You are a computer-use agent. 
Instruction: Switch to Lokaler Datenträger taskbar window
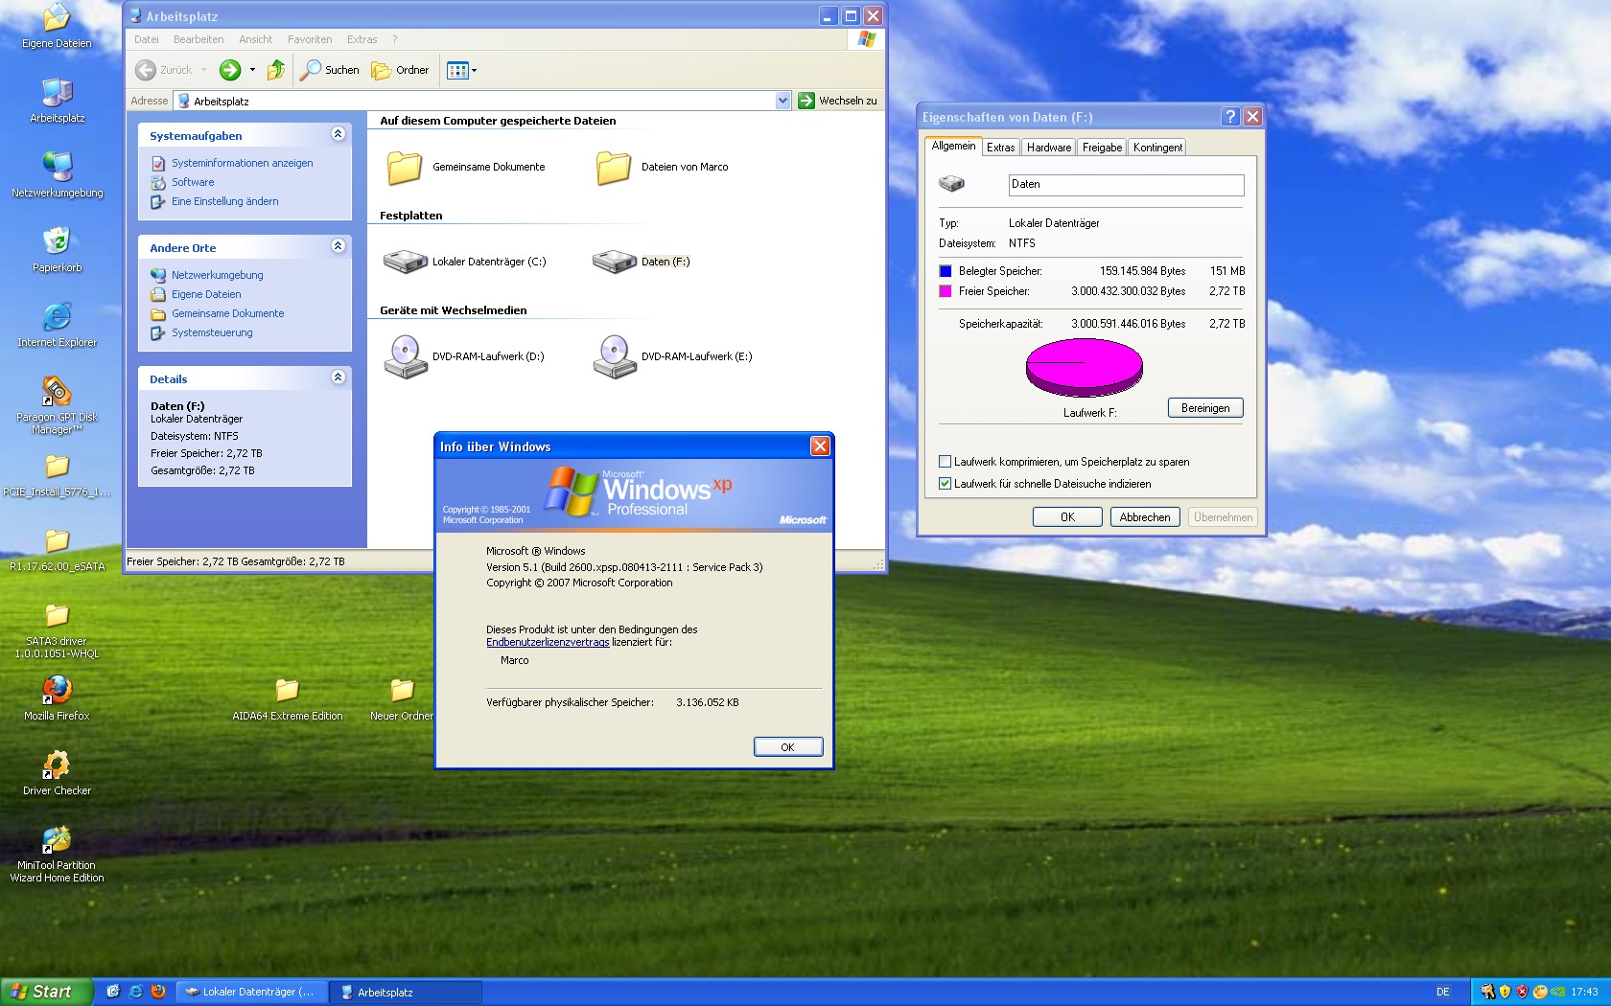point(253,993)
